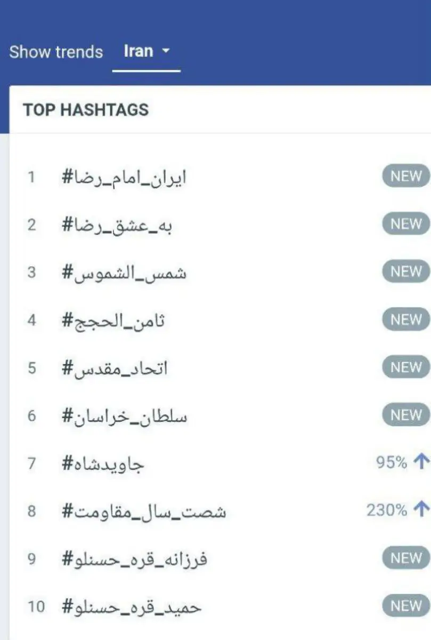Click the NEW indicator for شمس_الشموس
The height and width of the screenshot is (640, 431).
[x=405, y=271]
